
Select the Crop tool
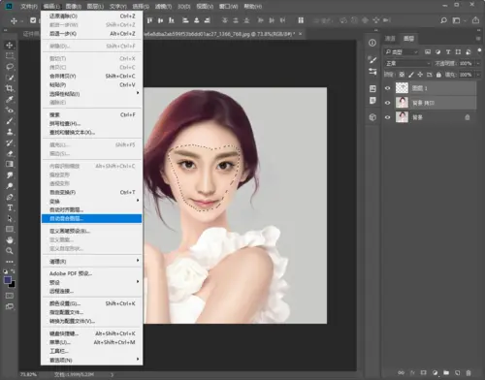[x=10, y=88]
